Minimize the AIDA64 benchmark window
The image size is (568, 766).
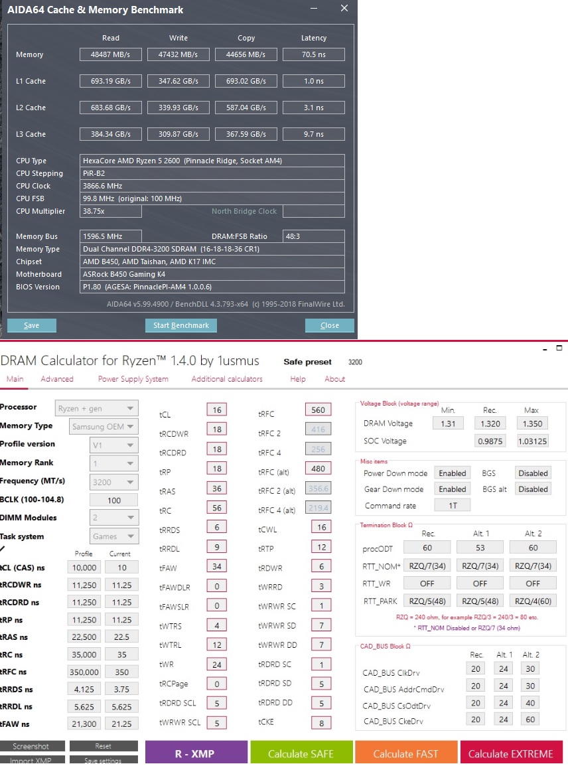pos(314,9)
